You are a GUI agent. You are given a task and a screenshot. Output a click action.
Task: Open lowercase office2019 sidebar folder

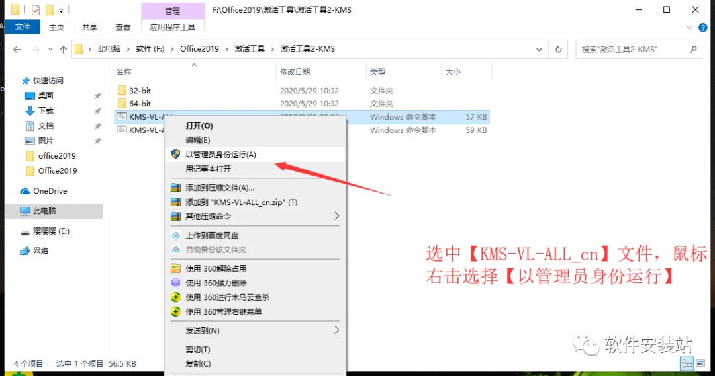(57, 156)
